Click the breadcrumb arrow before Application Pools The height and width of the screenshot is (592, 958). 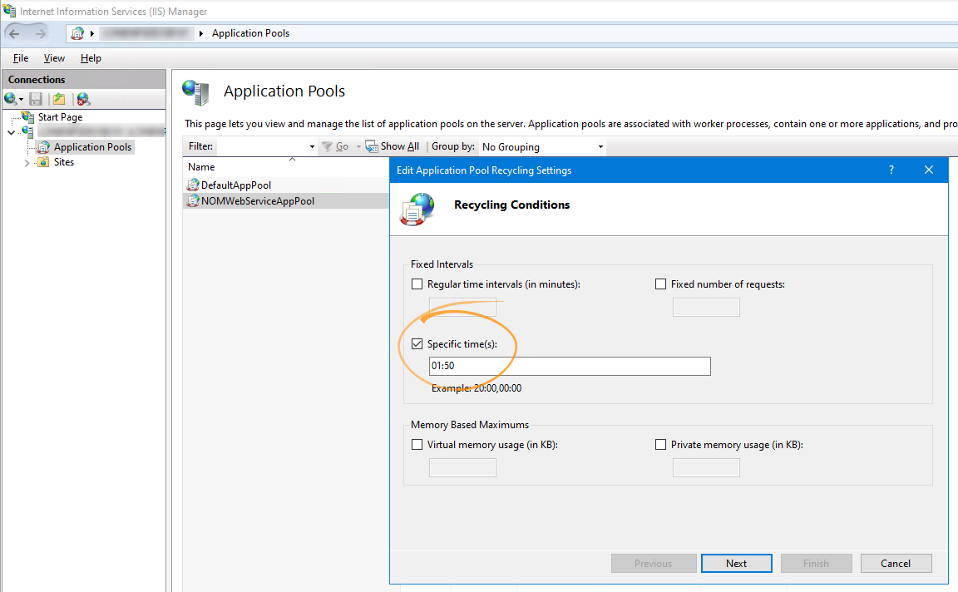point(201,33)
